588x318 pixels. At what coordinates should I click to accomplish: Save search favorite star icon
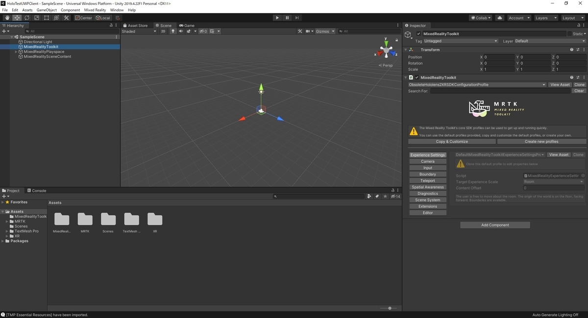coord(386,196)
